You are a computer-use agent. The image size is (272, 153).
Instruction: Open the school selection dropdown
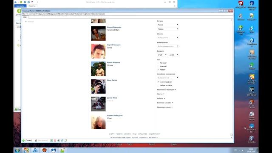168,38
